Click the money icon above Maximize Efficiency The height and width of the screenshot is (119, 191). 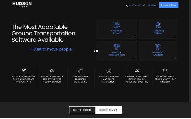click(x=52, y=71)
